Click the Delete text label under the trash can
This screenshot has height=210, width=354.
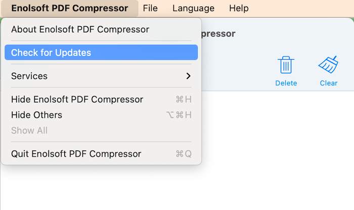(286, 83)
